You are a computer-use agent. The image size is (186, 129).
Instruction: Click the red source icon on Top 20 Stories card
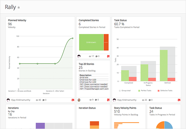[x=108, y=100]
